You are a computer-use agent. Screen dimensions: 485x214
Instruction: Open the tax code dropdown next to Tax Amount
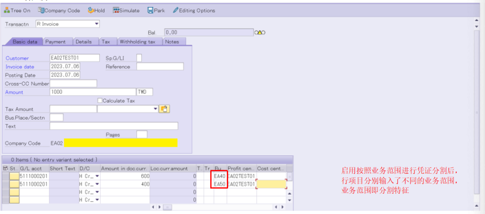(x=155, y=109)
